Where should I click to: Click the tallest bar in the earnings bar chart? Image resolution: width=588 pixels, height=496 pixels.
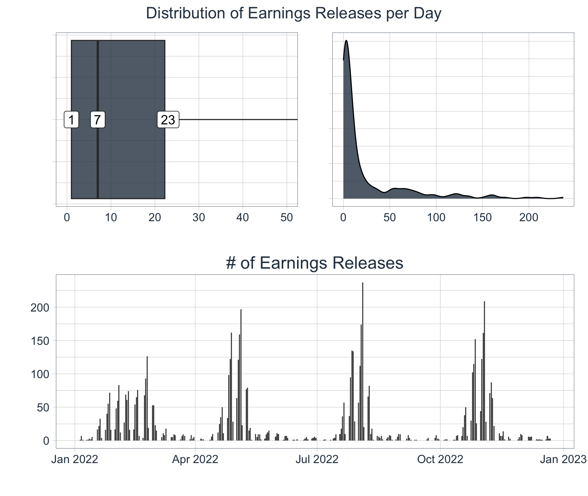pos(363,361)
